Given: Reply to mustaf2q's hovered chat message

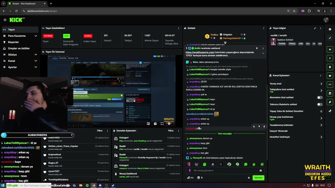Looking at the screenshot, I should pos(254,127).
